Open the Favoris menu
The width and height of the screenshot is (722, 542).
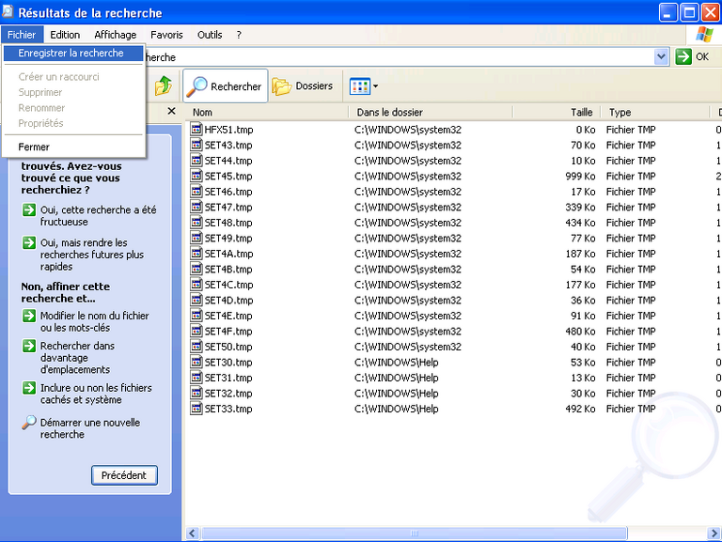pos(166,35)
